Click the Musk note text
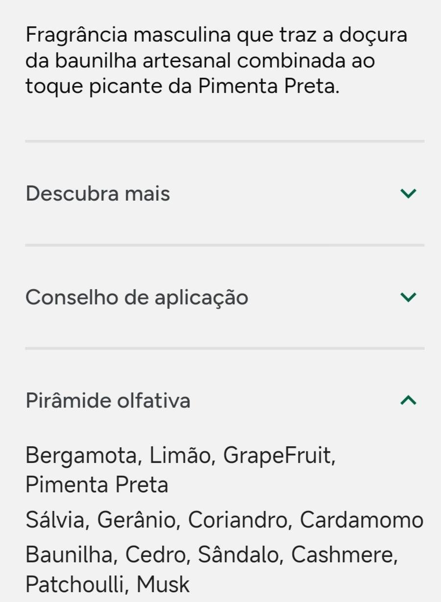 pyautogui.click(x=162, y=584)
